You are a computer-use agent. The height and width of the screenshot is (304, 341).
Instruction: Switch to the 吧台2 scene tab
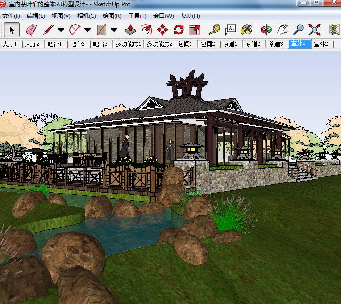(77, 44)
